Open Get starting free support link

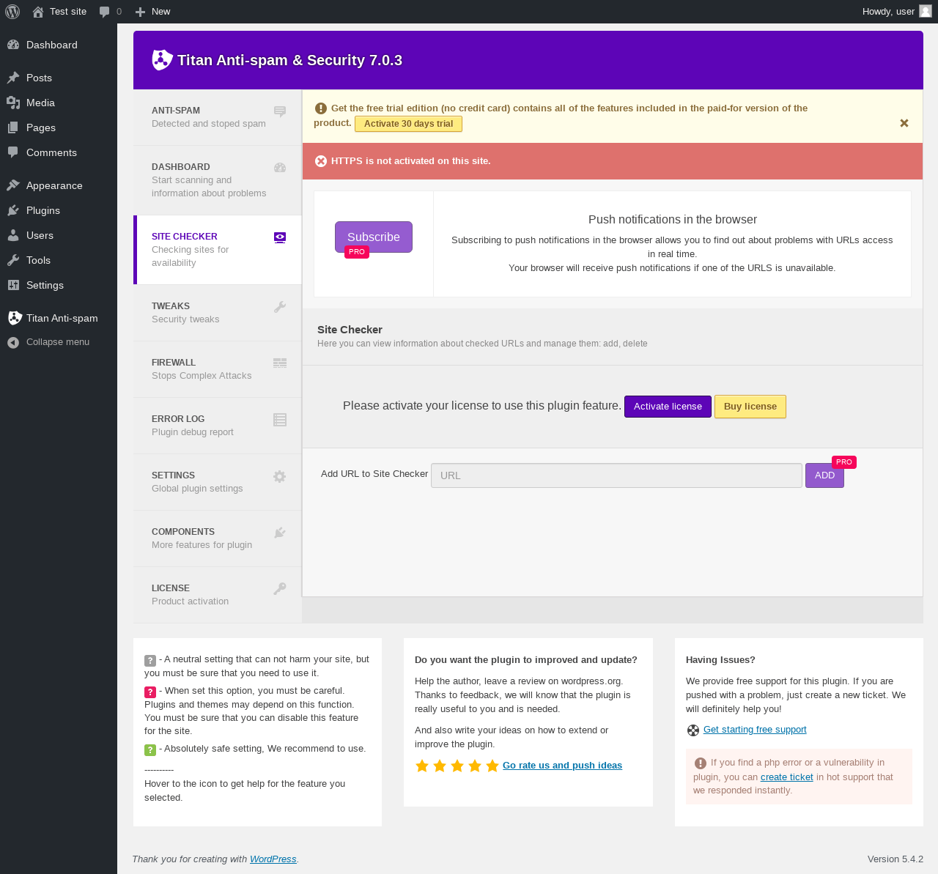(755, 730)
